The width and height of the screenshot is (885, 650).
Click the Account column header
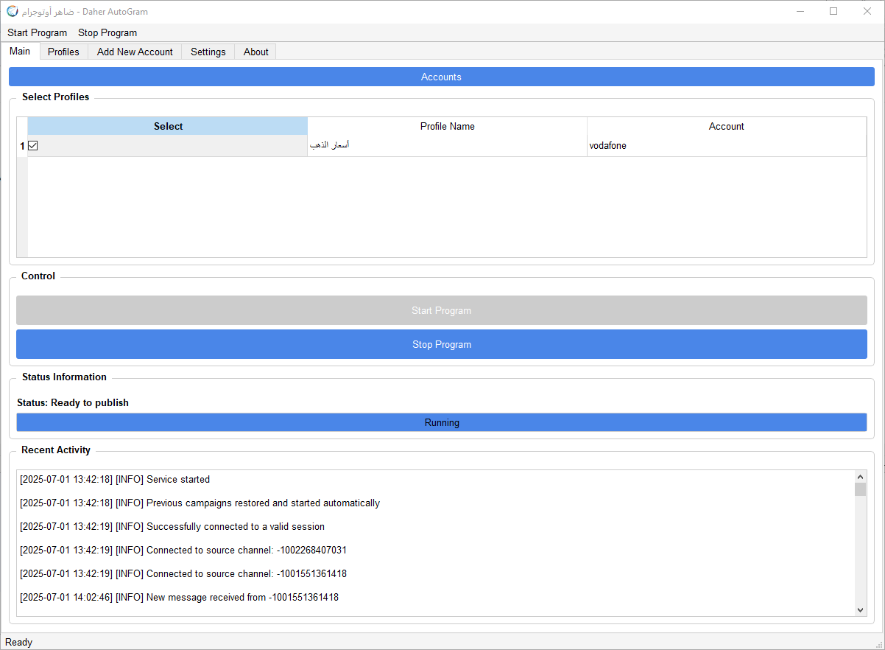click(x=726, y=126)
